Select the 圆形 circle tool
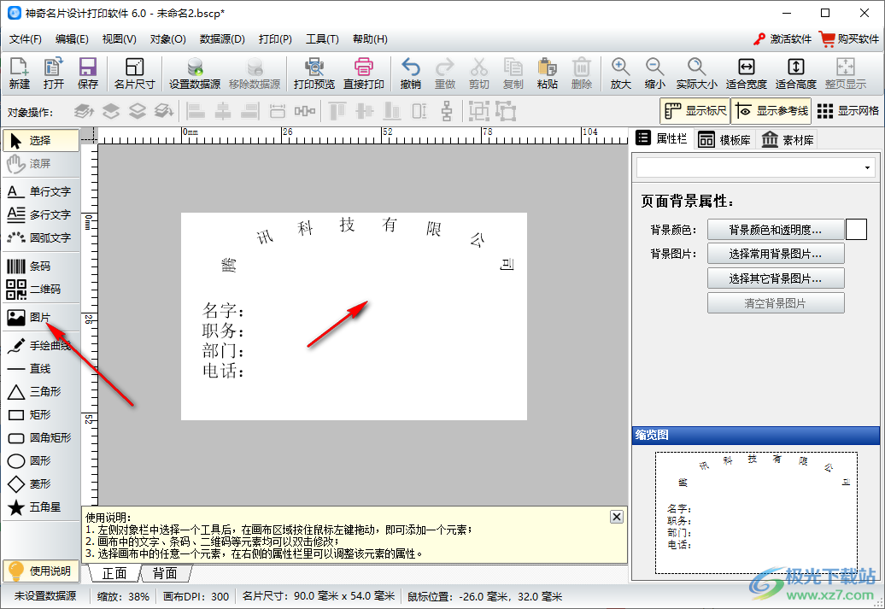This screenshot has height=609, width=885. pos(41,461)
